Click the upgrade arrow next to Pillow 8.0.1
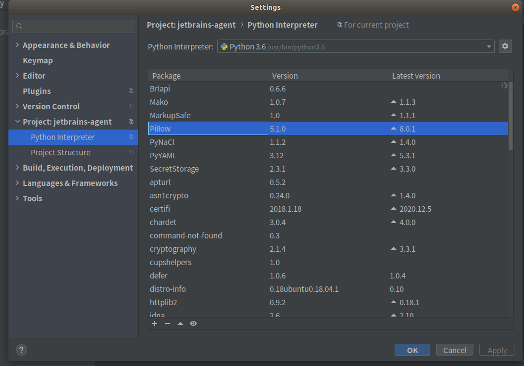This screenshot has height=366, width=524. click(x=393, y=128)
